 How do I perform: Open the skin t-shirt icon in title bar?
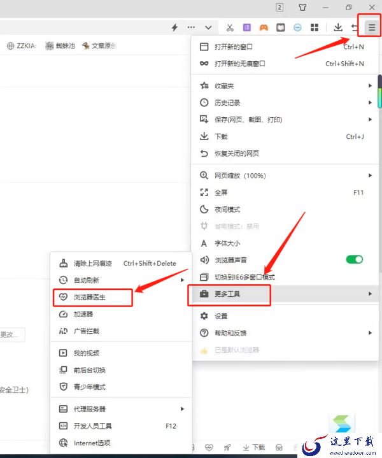click(x=302, y=7)
